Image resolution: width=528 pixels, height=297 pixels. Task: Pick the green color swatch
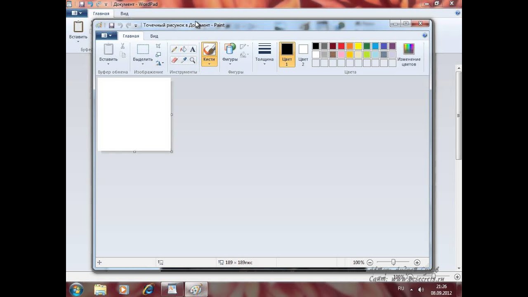pos(367,46)
